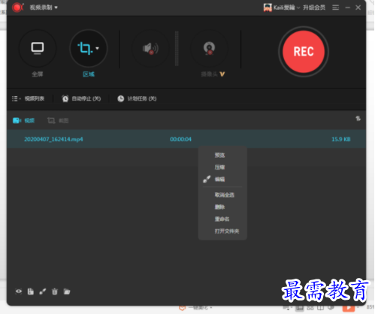Image resolution: width=375 pixels, height=314 pixels.
Task: Click the gold V badge next to 摄像头
Action: 222,74
